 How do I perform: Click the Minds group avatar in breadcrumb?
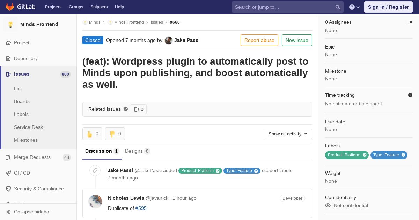[85, 22]
